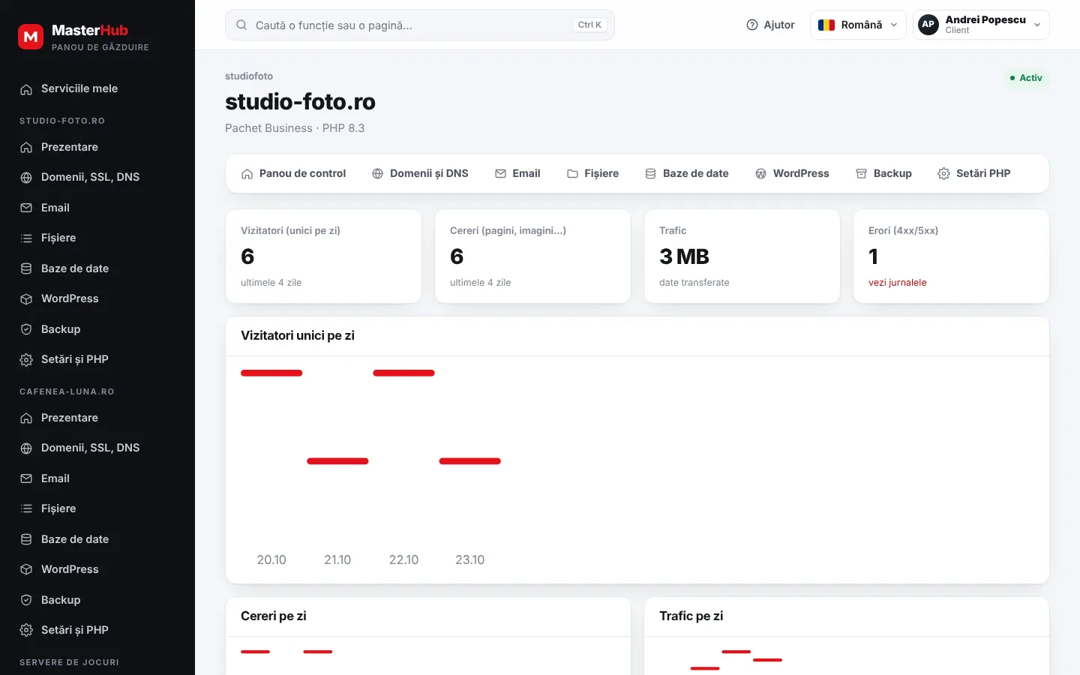Switch to the Email tab

(517, 173)
